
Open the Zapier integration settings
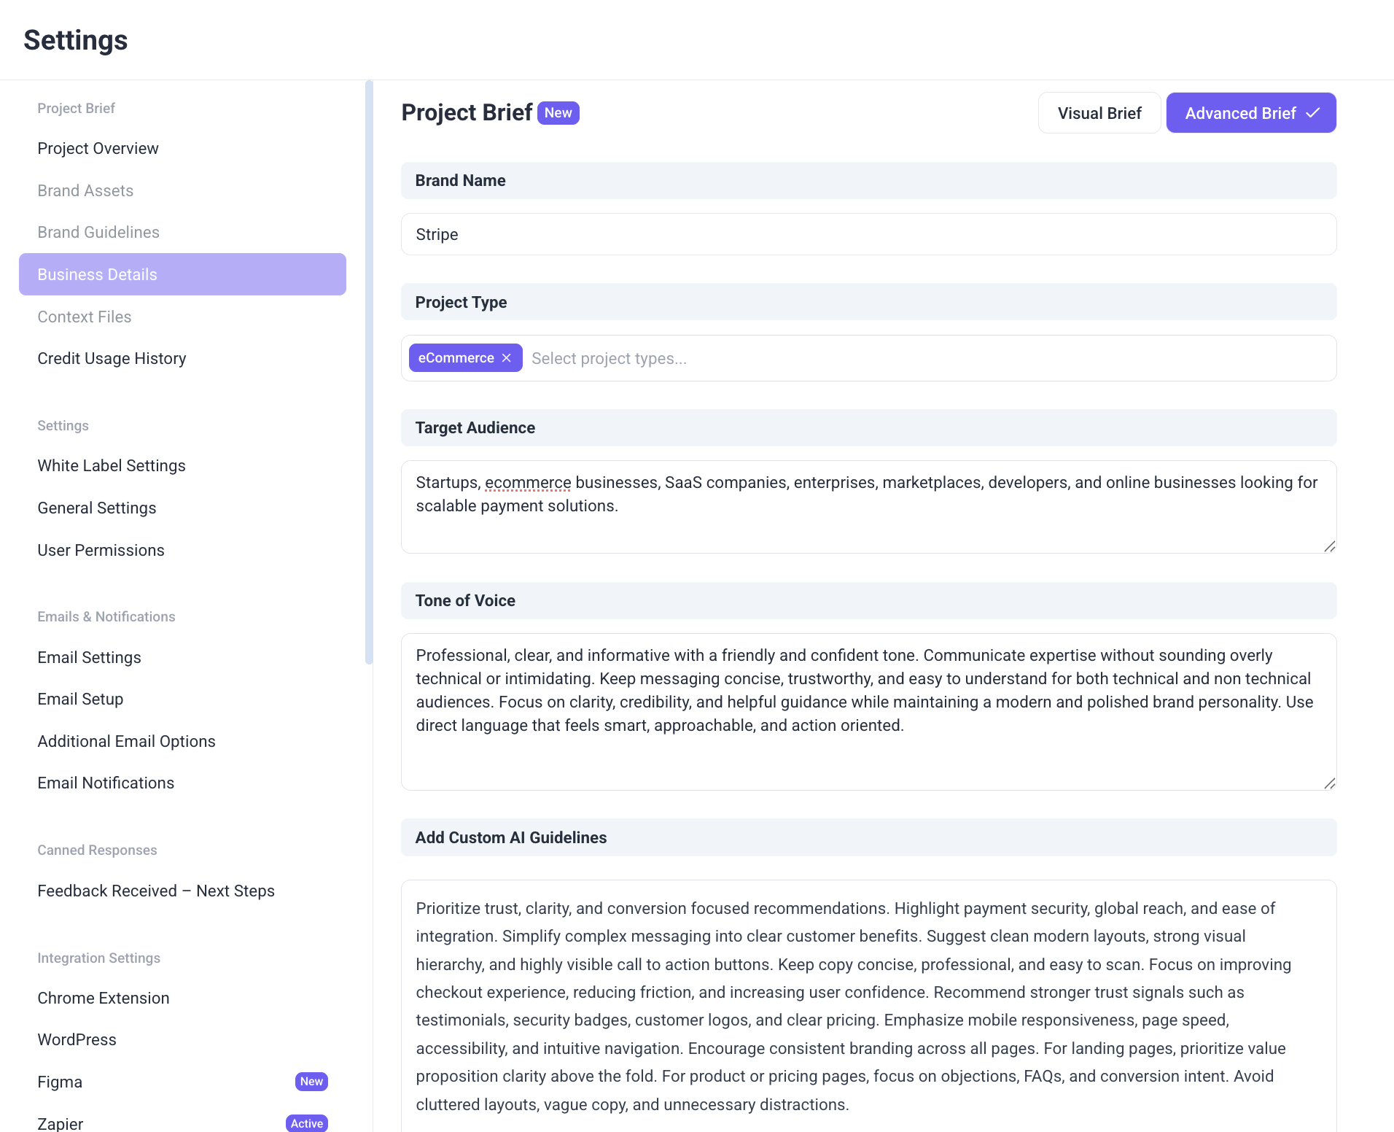(x=60, y=1123)
